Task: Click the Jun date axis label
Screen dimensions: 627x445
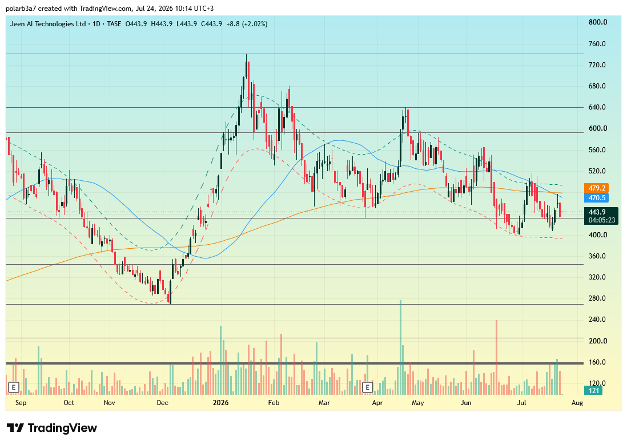Action: coord(466,403)
